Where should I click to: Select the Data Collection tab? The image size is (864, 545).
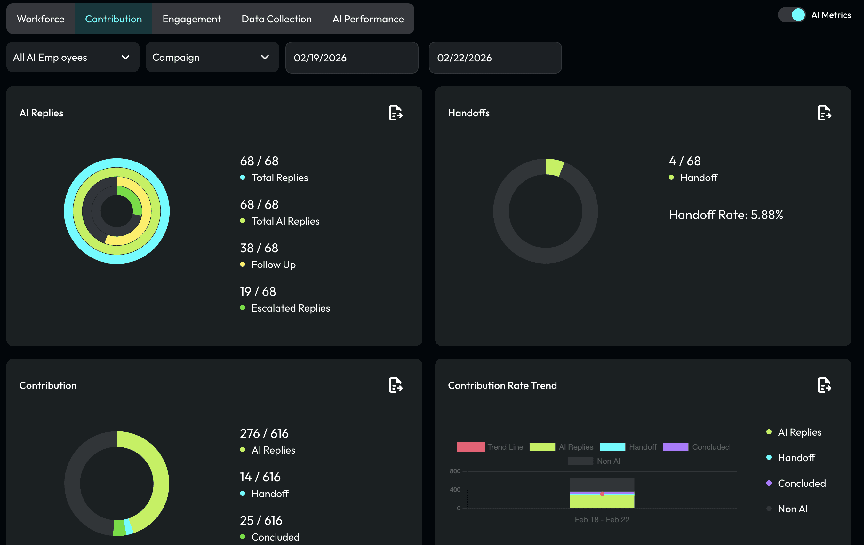pos(276,19)
